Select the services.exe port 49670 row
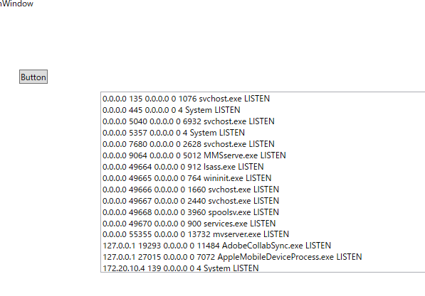425x296 pixels. click(x=263, y=224)
